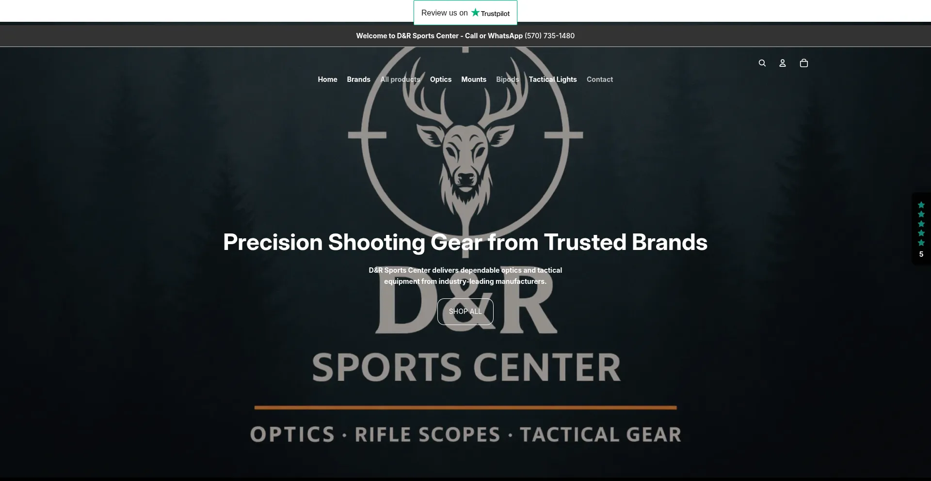Select All products from the navigation

coord(400,79)
